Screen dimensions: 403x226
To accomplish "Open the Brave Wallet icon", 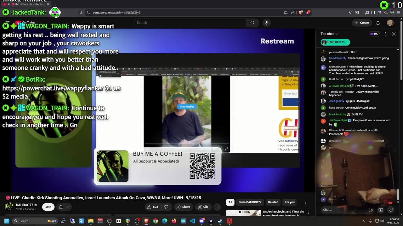I will pos(379,13).
